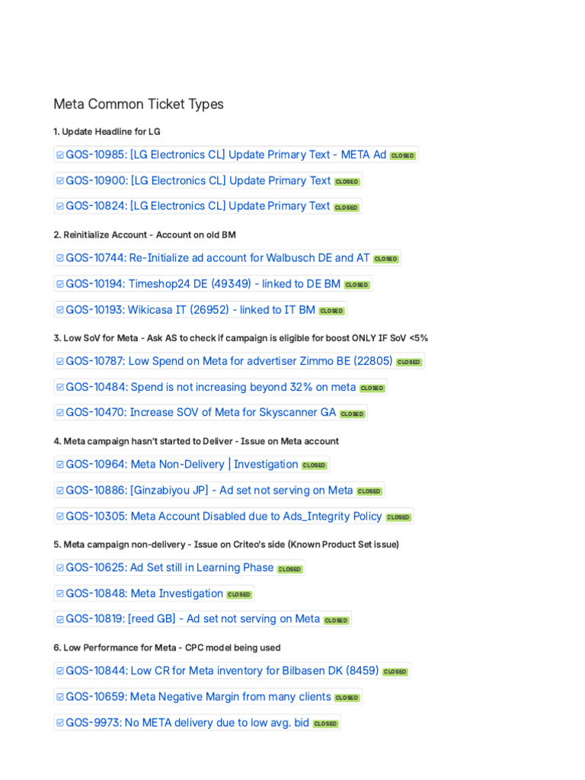Click task-type icon beside GOS-10193
The image size is (585, 780).
point(60,309)
